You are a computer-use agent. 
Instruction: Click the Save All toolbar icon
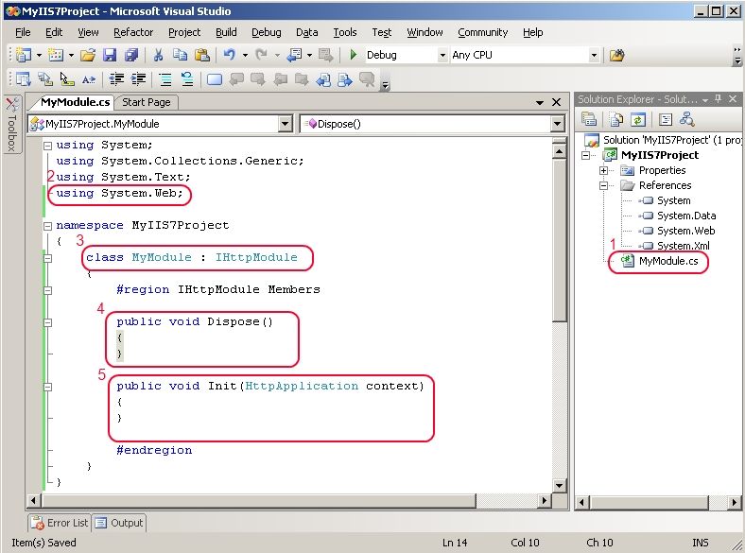point(131,55)
